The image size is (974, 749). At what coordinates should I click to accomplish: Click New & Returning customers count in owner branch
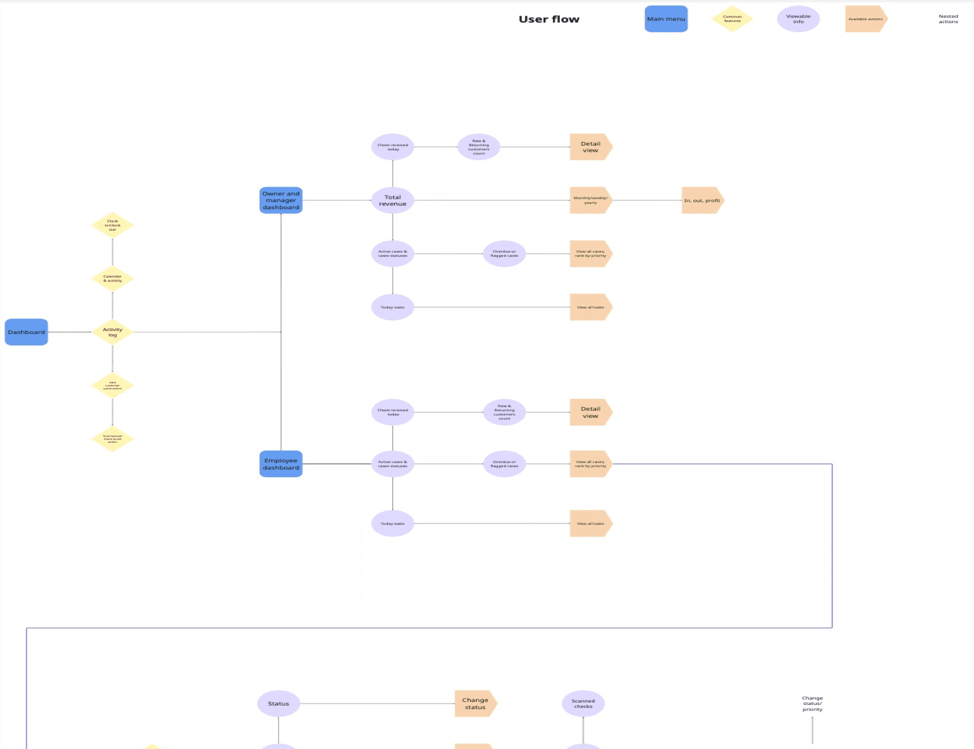[x=478, y=147]
